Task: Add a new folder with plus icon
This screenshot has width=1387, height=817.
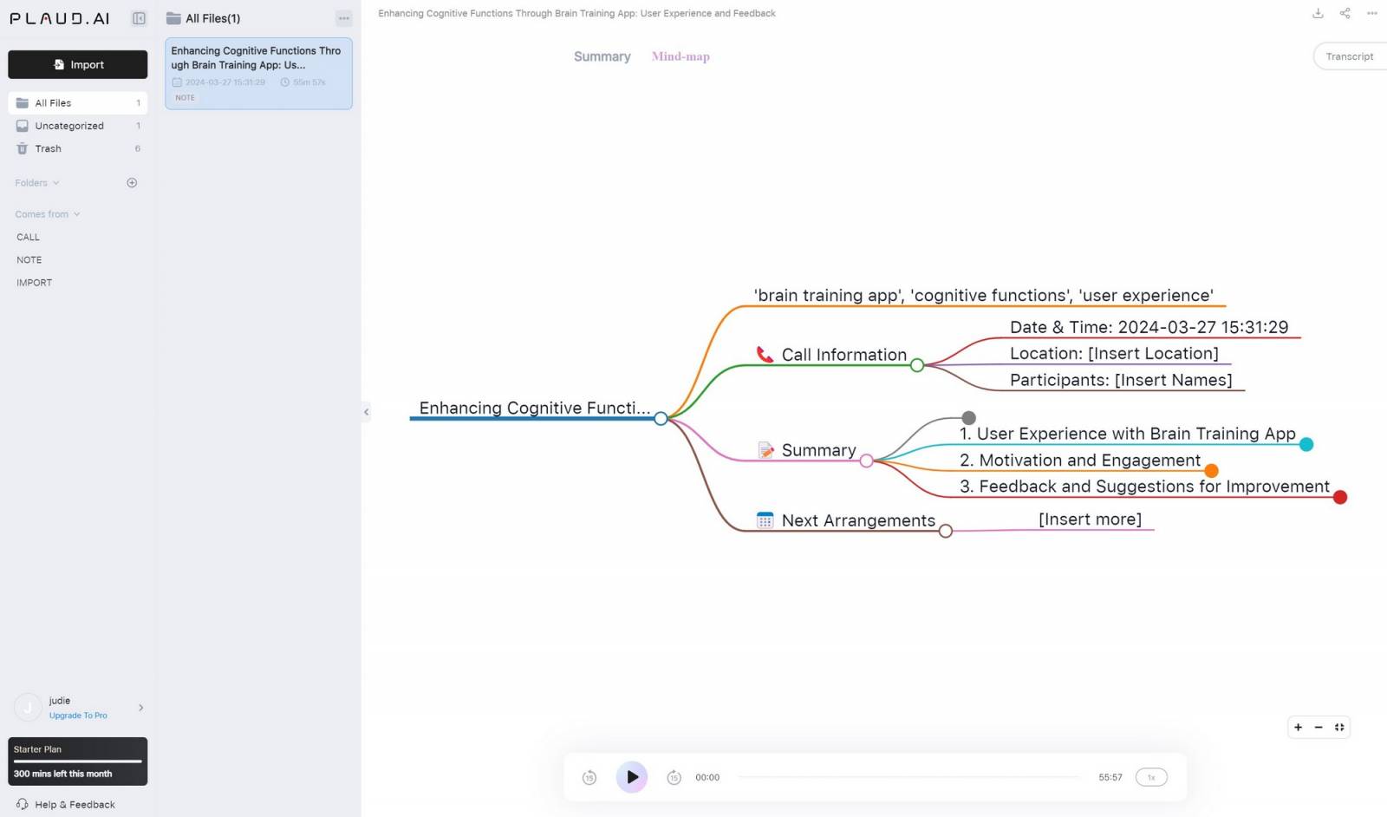Action: [x=132, y=183]
